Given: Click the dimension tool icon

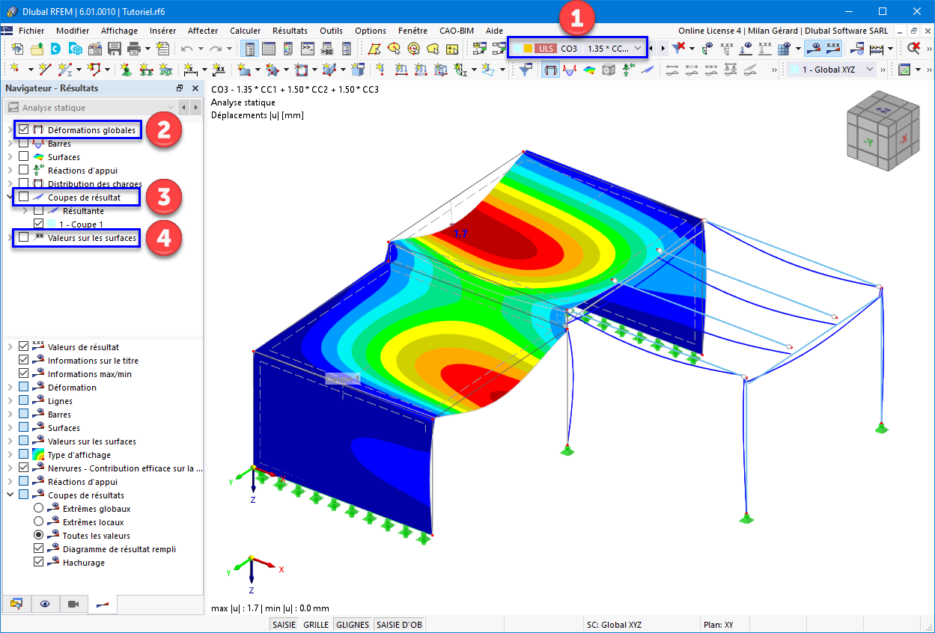Looking at the screenshot, I should click(190, 70).
